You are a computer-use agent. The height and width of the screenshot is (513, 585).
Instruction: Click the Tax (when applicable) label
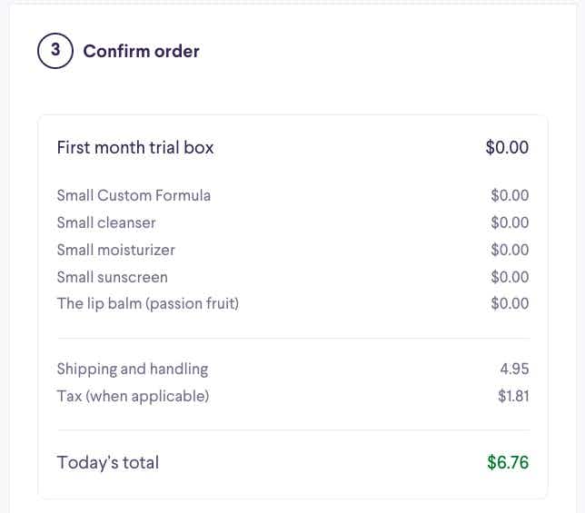point(133,396)
